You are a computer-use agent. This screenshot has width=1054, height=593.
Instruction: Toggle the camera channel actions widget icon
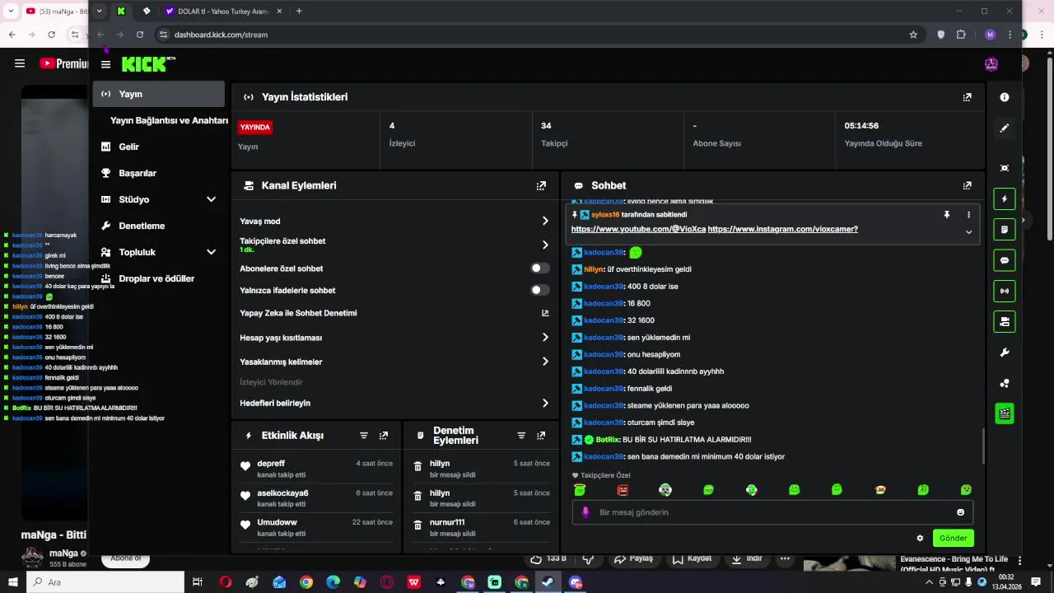click(1005, 321)
